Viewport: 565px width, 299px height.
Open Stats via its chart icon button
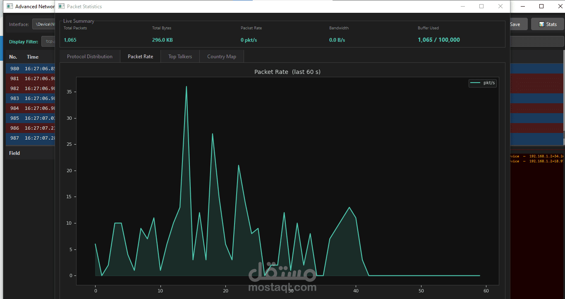click(x=547, y=24)
